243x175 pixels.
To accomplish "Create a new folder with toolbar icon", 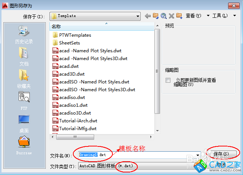I will coord(179,16).
